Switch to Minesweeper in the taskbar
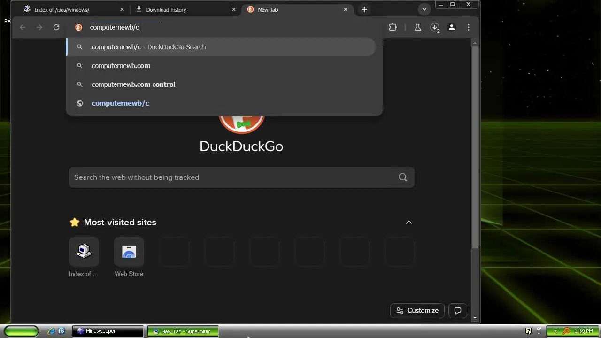The image size is (601, 338). 108,331
